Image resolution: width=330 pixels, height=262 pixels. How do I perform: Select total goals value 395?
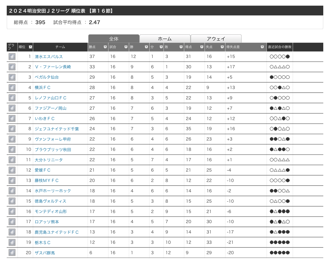pyautogui.click(x=40, y=22)
